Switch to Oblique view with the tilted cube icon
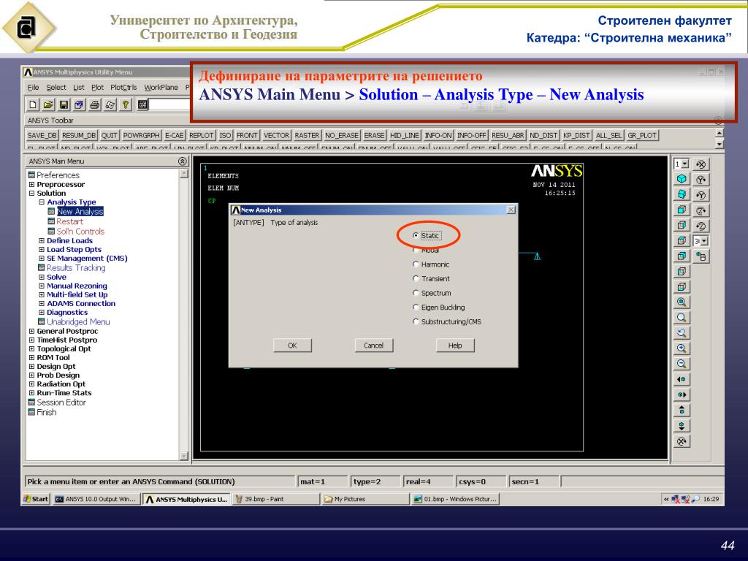Viewport: 748px width, 561px height. 682,194
